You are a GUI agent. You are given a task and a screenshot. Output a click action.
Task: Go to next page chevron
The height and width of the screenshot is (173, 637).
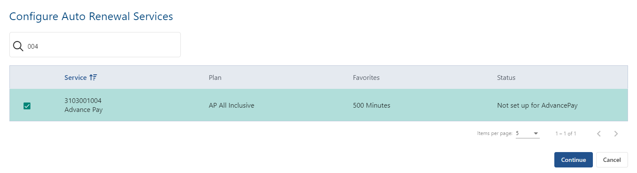click(616, 134)
